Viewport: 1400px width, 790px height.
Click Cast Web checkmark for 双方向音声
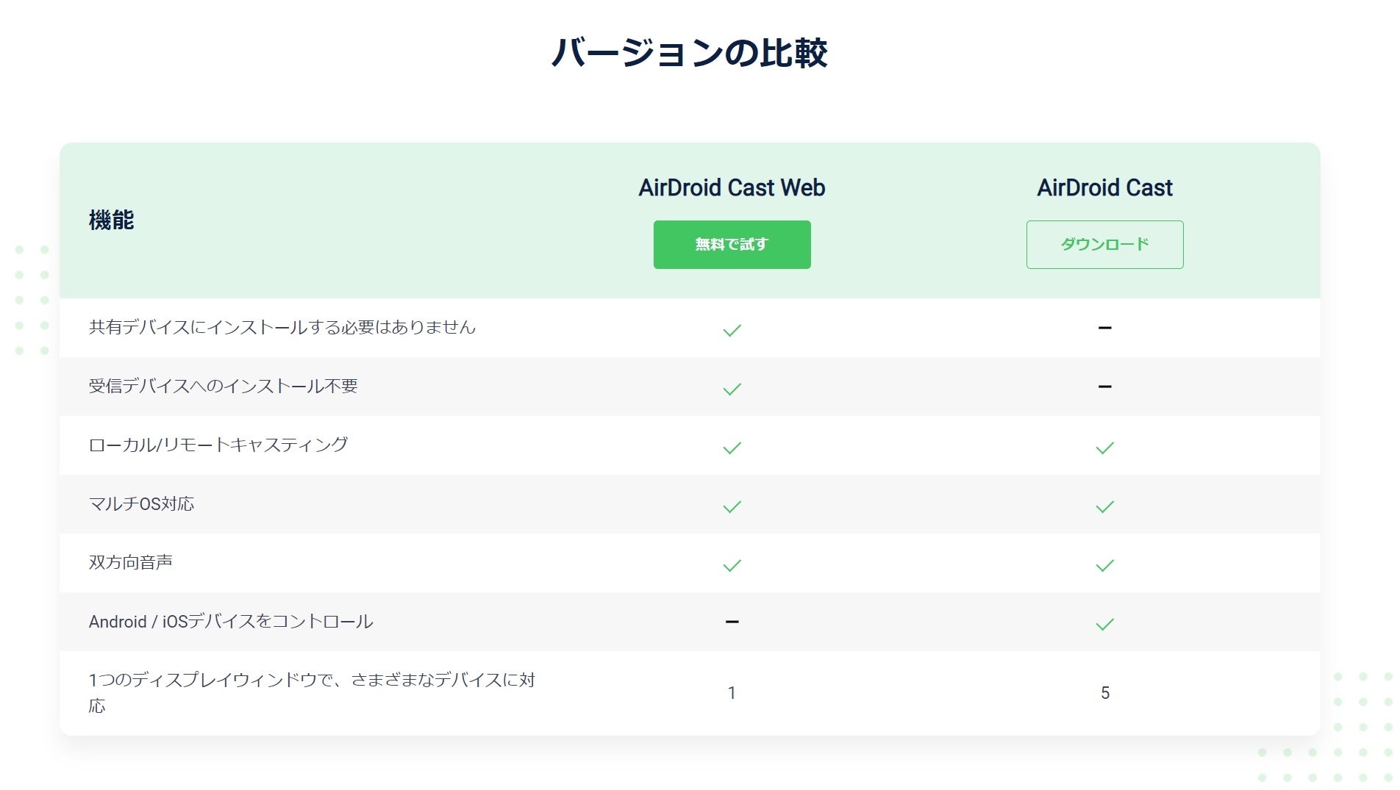click(x=732, y=565)
